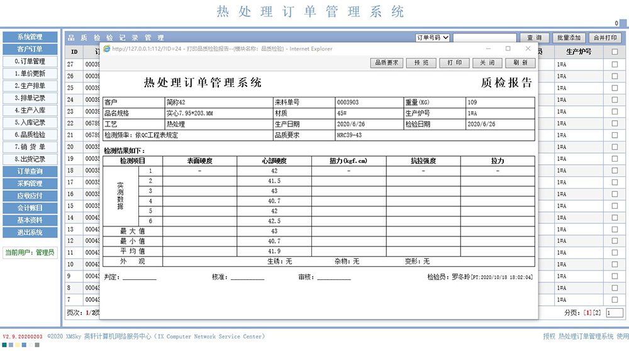Check the checkbox for row ID 26
The height and width of the screenshot is (351, 629).
click(x=615, y=76)
